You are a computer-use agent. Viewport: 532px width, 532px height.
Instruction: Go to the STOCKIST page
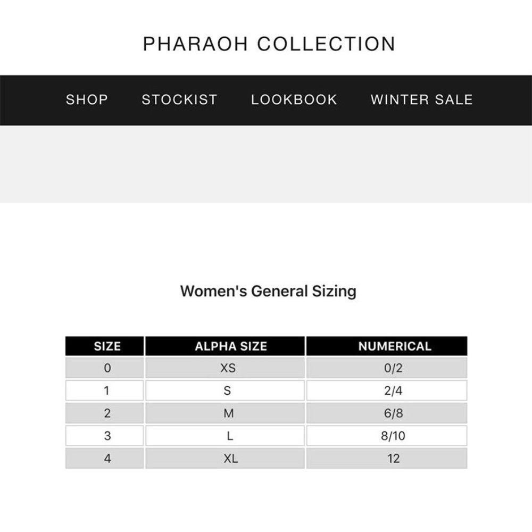[179, 100]
